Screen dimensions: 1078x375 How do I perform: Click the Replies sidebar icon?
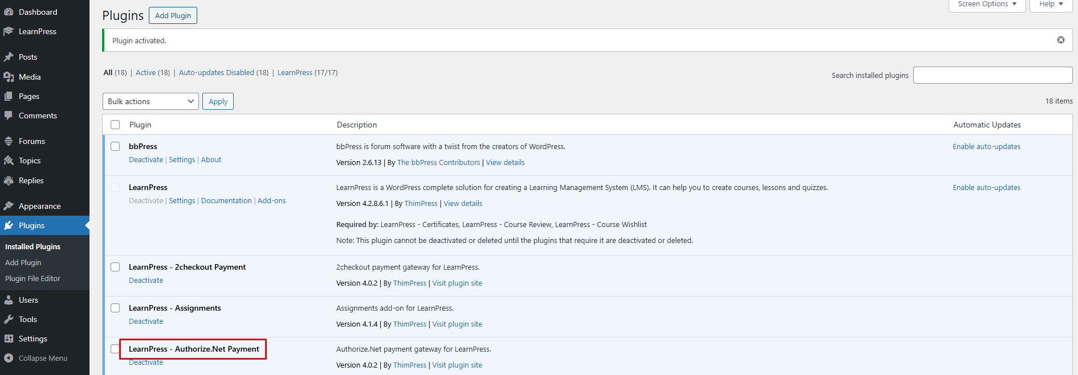(9, 180)
